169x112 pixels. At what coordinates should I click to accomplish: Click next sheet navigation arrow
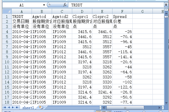click(x=13, y=107)
